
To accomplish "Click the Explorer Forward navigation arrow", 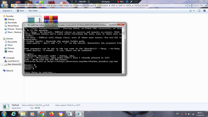I will (x=7, y=5).
